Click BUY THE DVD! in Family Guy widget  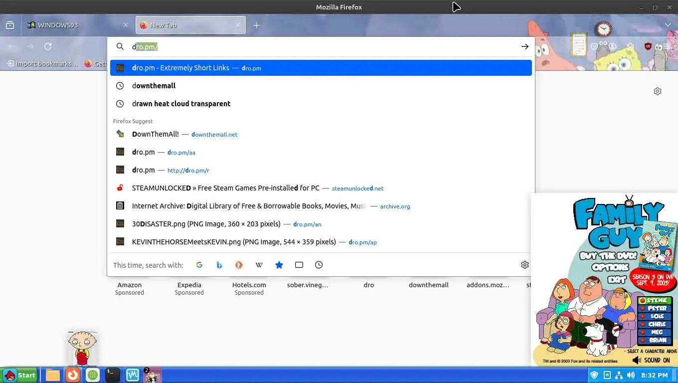pyautogui.click(x=608, y=256)
